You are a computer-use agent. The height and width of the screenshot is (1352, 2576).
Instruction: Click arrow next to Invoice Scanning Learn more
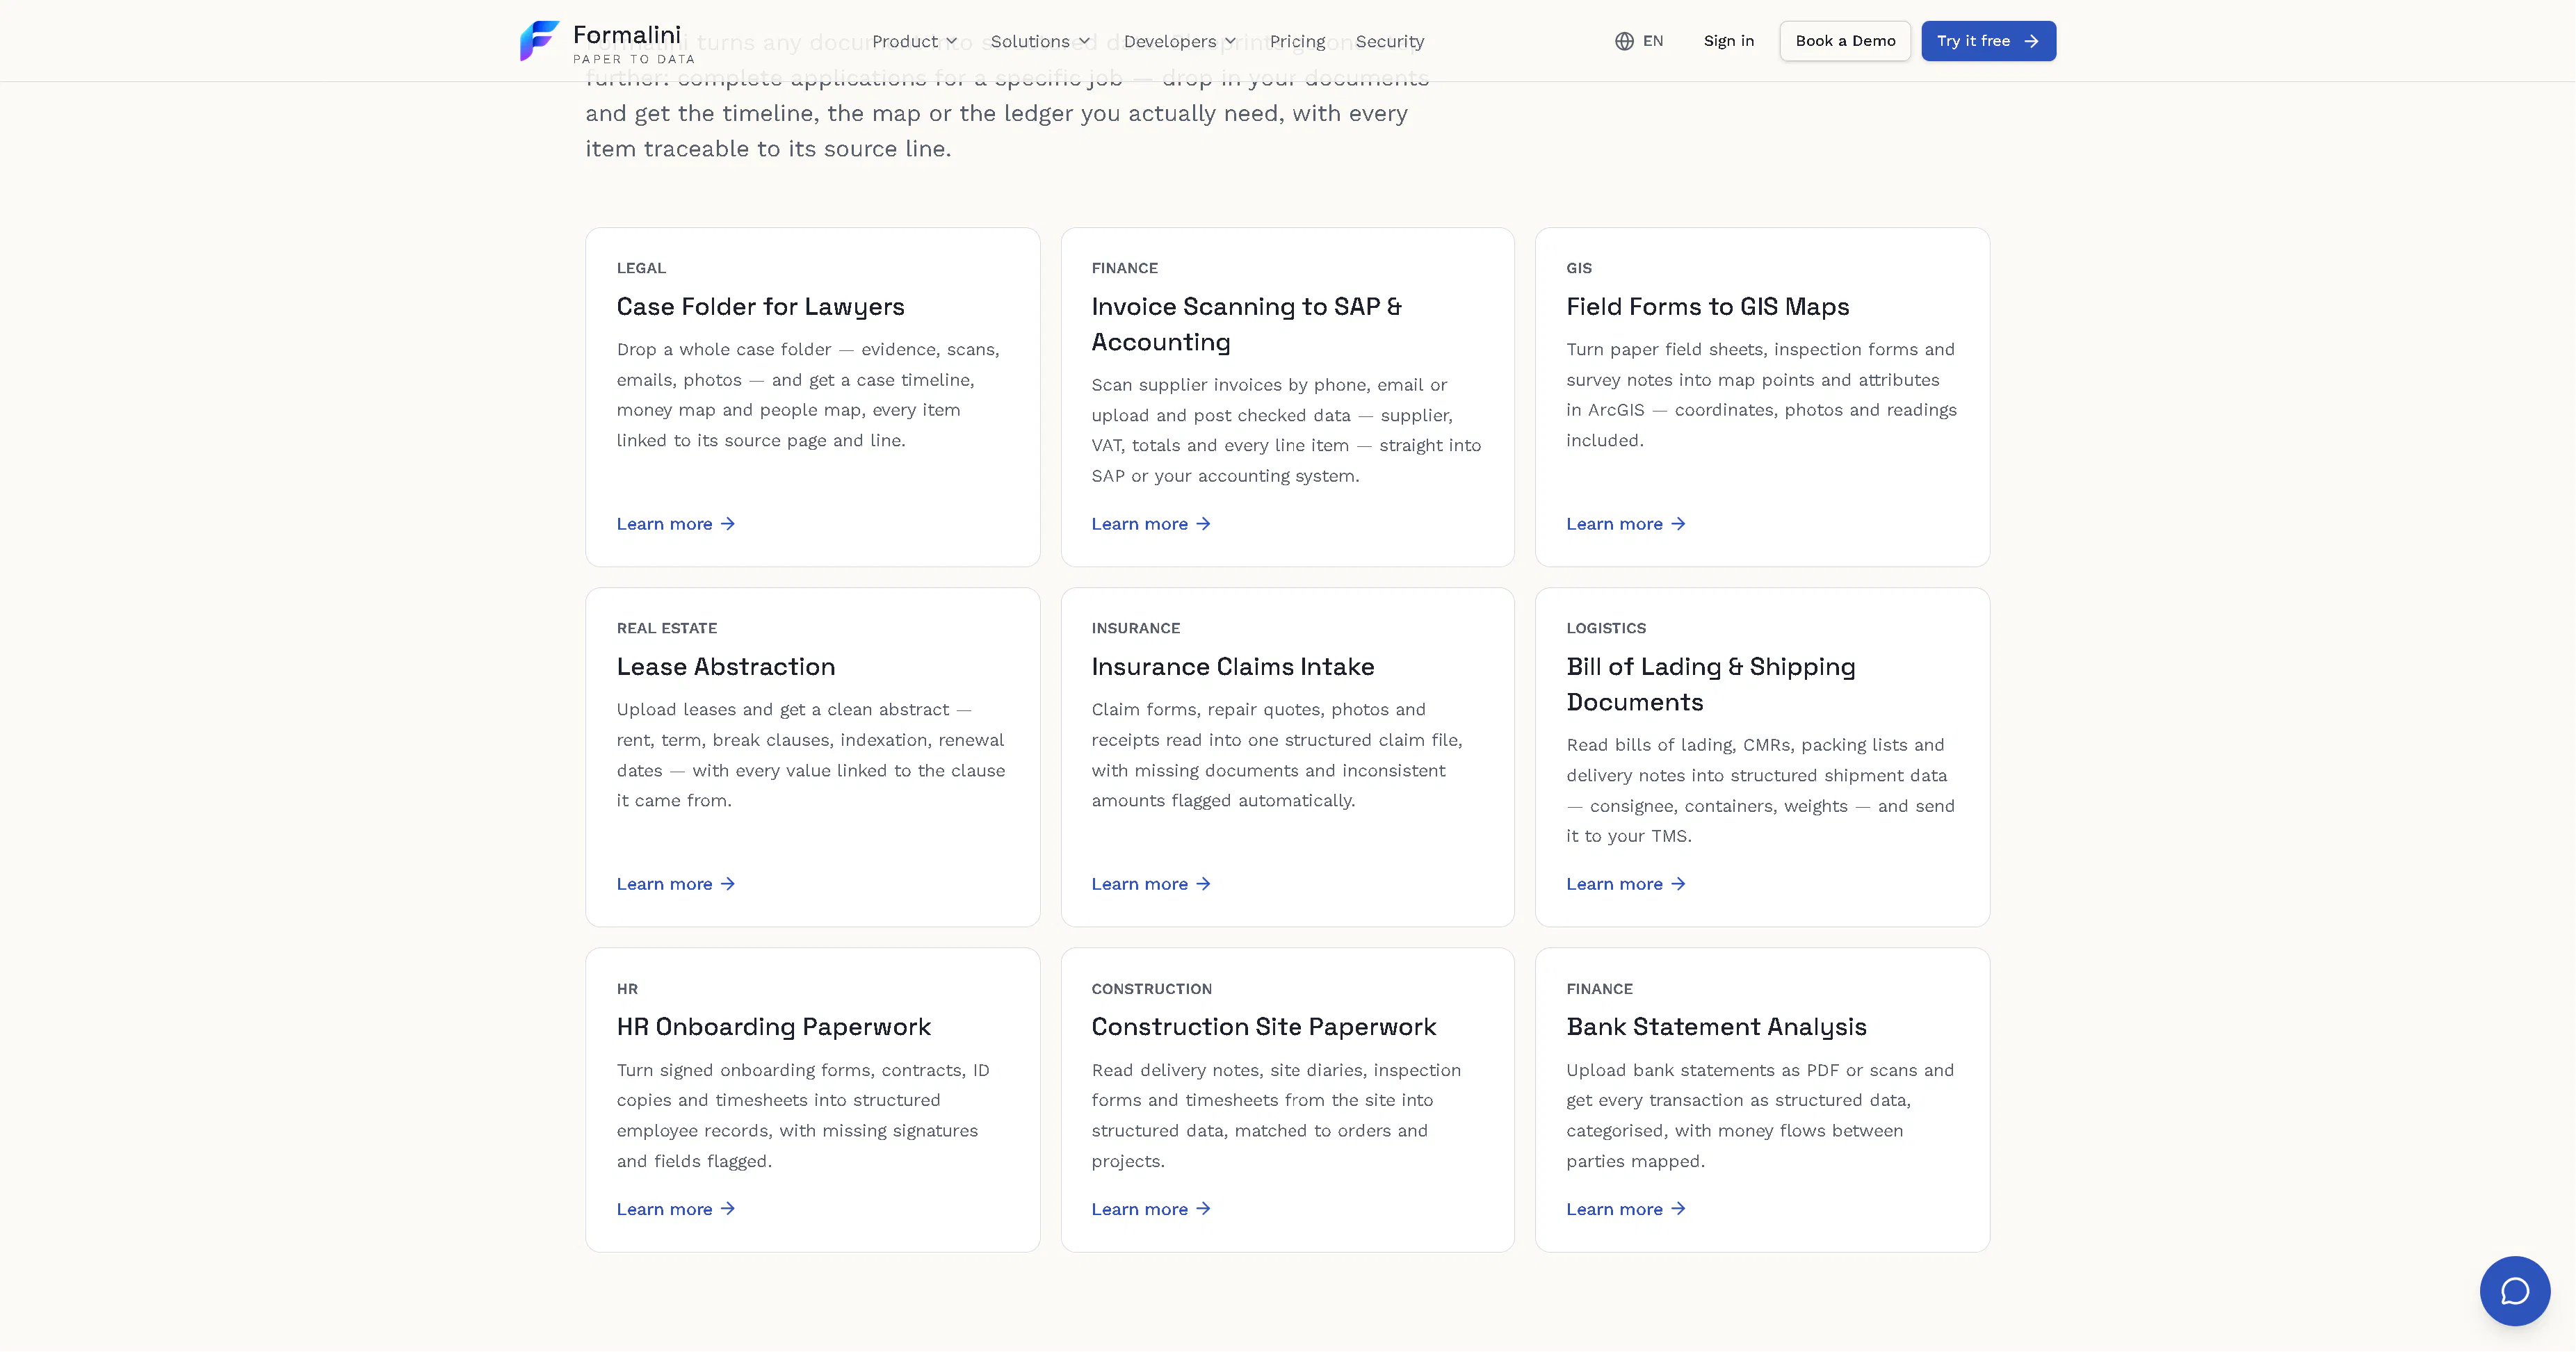coord(1203,524)
